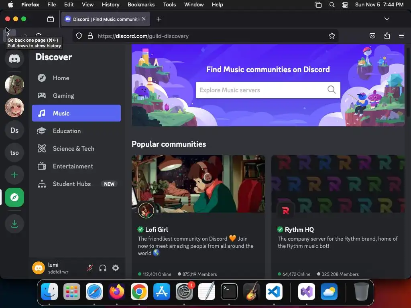
Task: Open a new tab with plus
Action: 159,19
